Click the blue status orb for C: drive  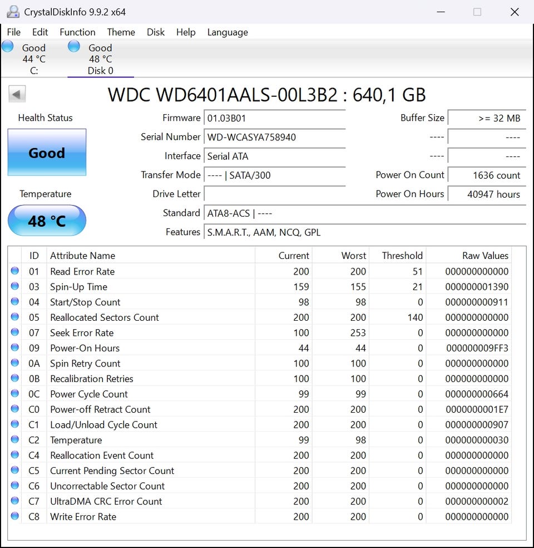7,46
